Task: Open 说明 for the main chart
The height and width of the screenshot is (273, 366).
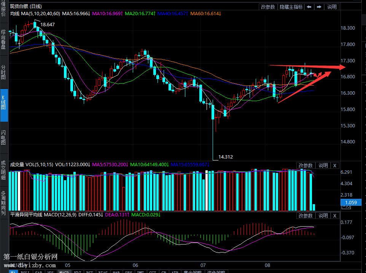Action: (332, 7)
